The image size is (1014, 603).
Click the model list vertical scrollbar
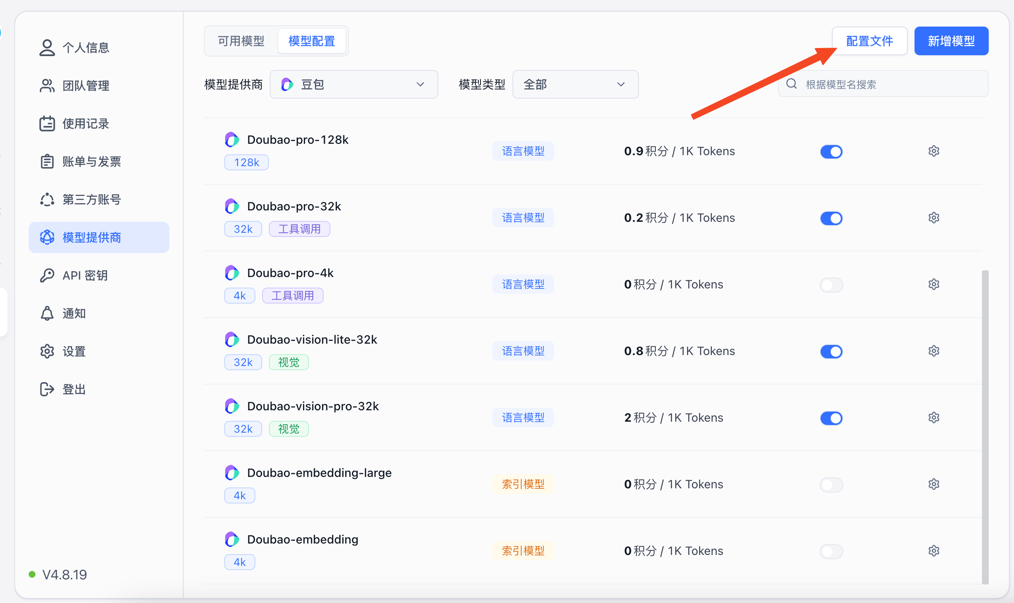pyautogui.click(x=985, y=427)
